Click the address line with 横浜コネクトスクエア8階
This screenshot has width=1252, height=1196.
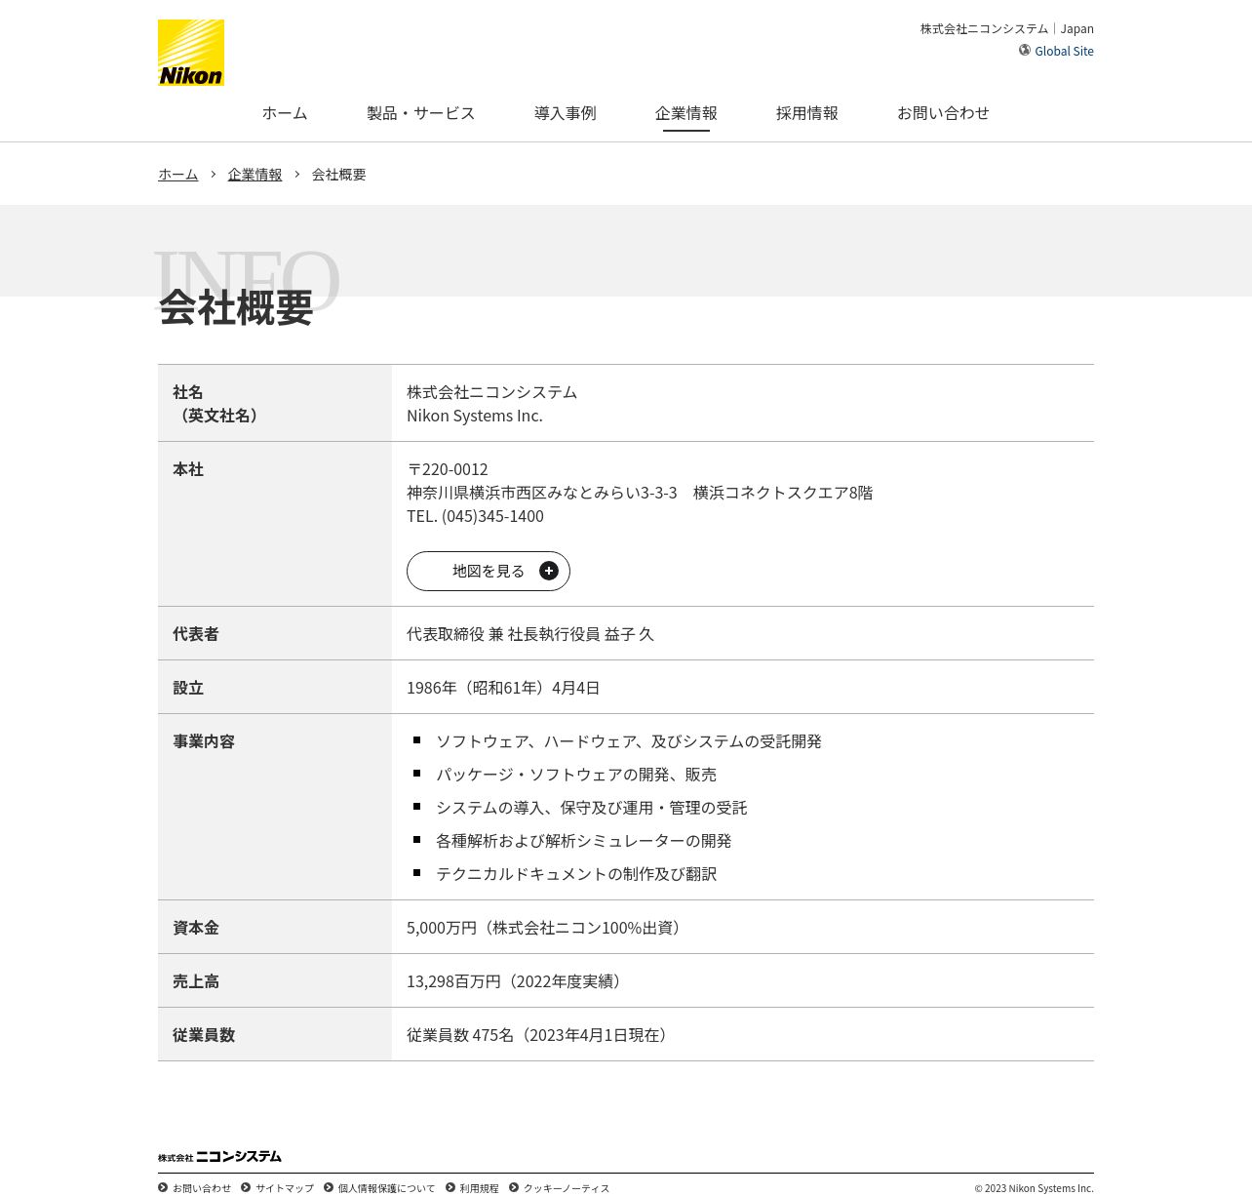click(640, 493)
